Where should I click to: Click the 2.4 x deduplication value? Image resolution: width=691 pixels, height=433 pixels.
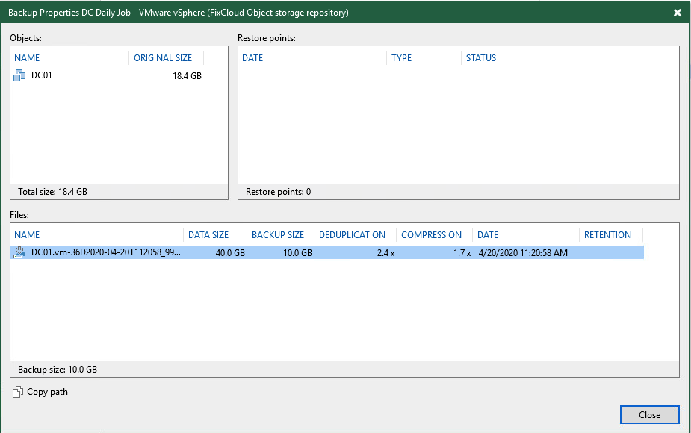point(385,253)
